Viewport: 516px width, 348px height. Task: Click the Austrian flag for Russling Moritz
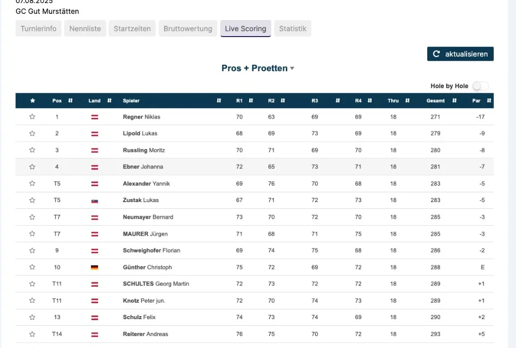(x=94, y=151)
